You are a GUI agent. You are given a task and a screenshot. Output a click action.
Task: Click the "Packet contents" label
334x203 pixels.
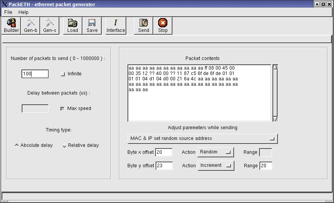pyautogui.click(x=202, y=58)
